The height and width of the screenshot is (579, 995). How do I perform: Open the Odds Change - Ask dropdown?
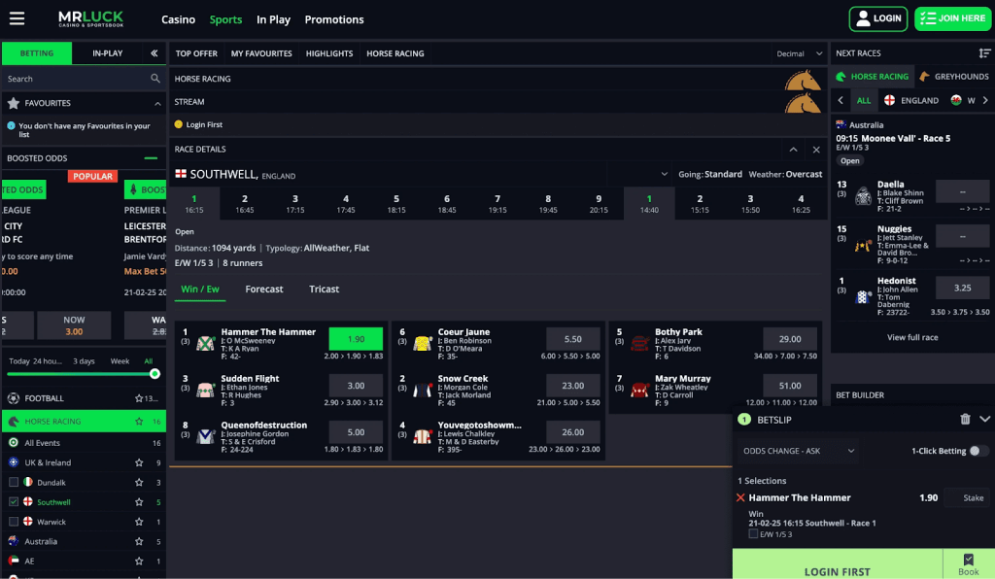click(x=799, y=451)
